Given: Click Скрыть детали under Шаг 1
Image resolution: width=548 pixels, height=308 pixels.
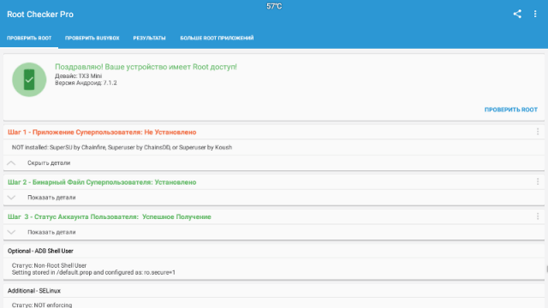Looking at the screenshot, I should tap(49, 163).
